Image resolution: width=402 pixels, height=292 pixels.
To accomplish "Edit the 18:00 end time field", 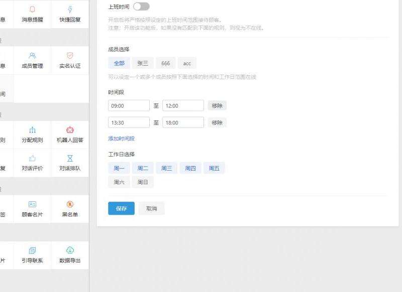I will [183, 122].
